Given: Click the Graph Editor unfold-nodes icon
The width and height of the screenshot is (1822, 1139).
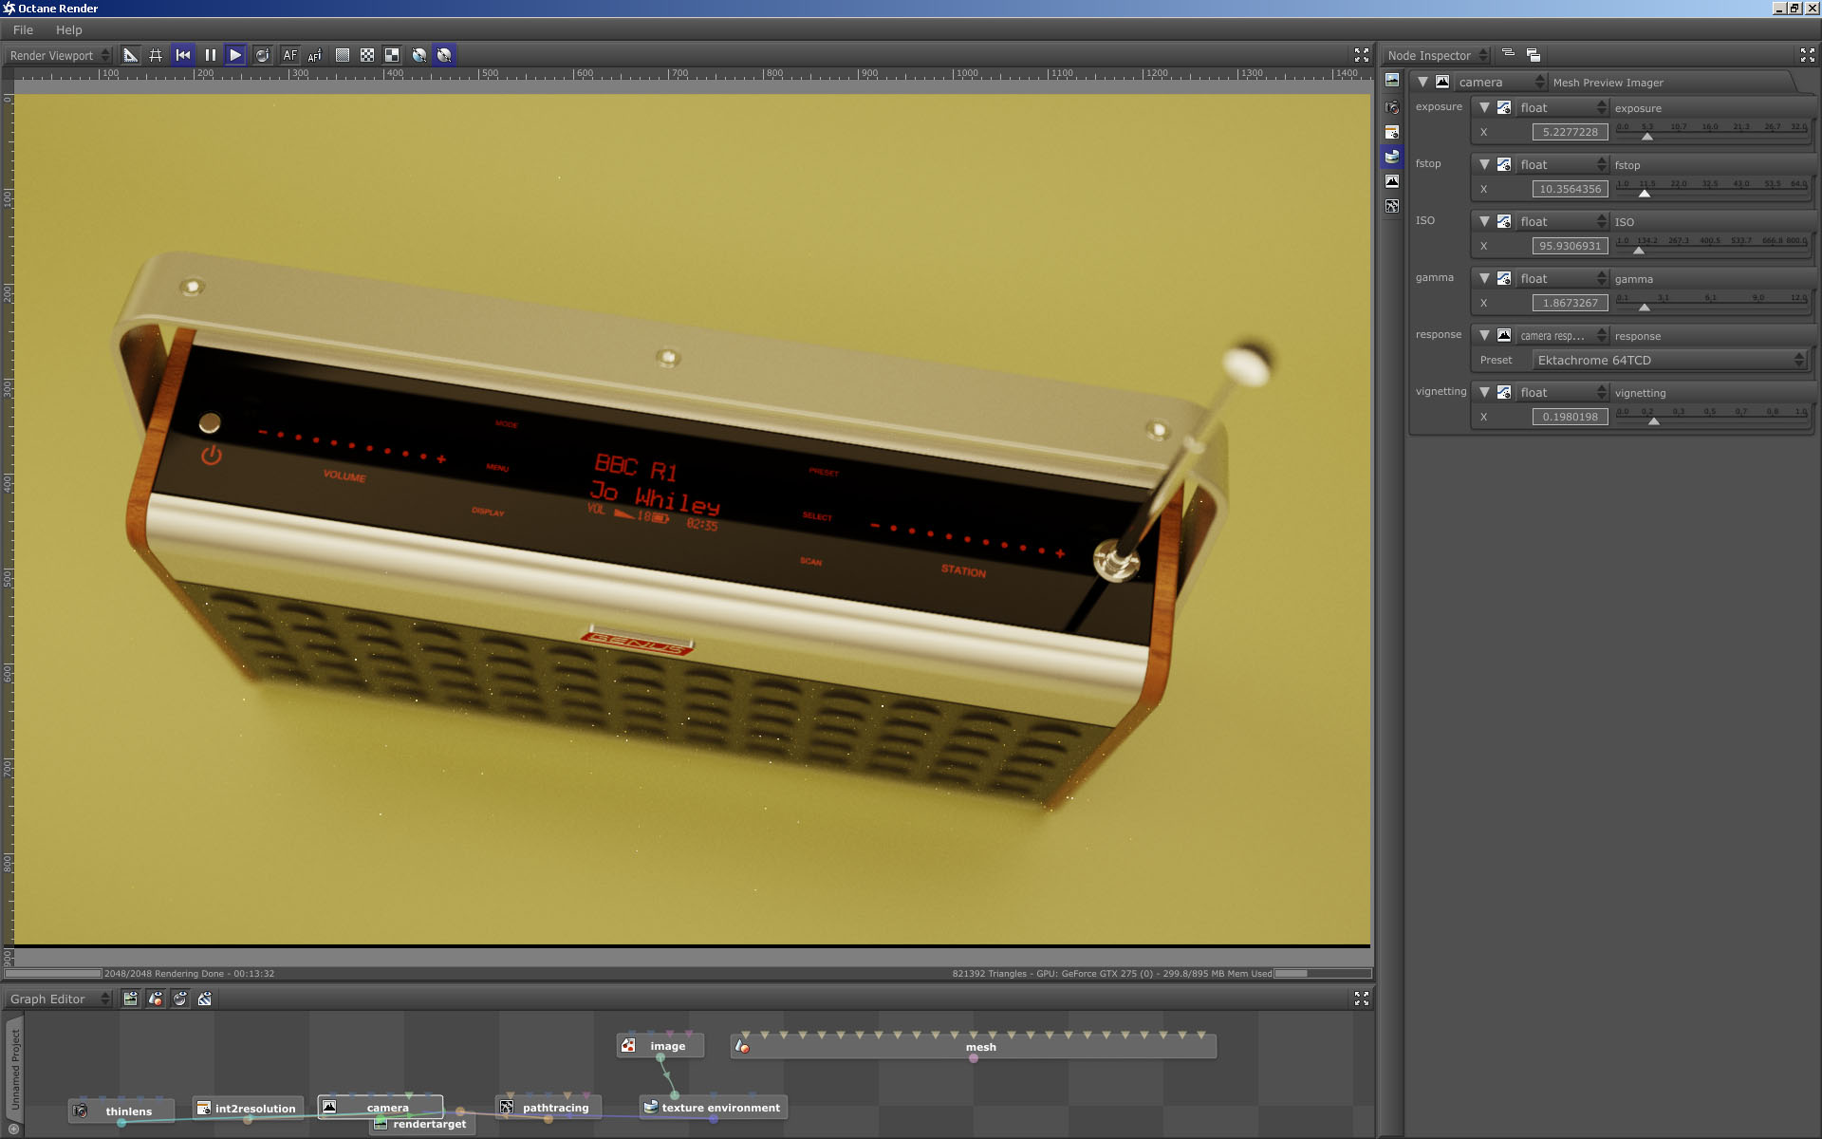Looking at the screenshot, I should (x=204, y=999).
